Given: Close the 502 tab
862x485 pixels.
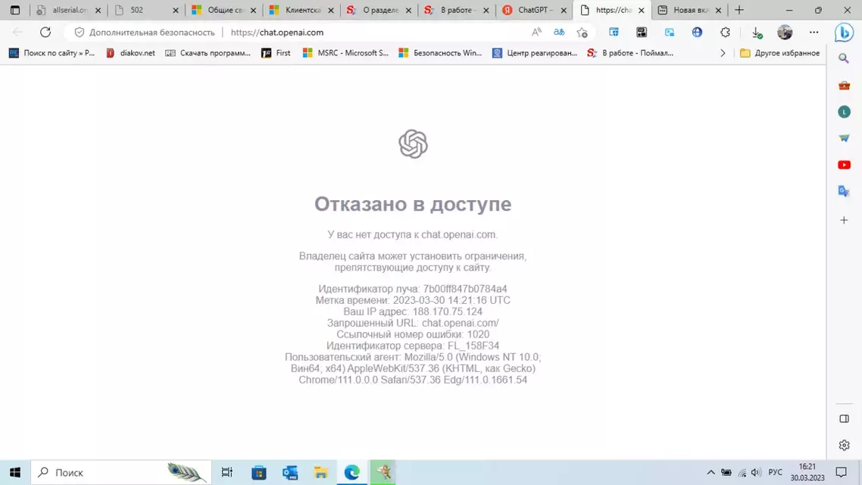Looking at the screenshot, I should pyautogui.click(x=176, y=10).
